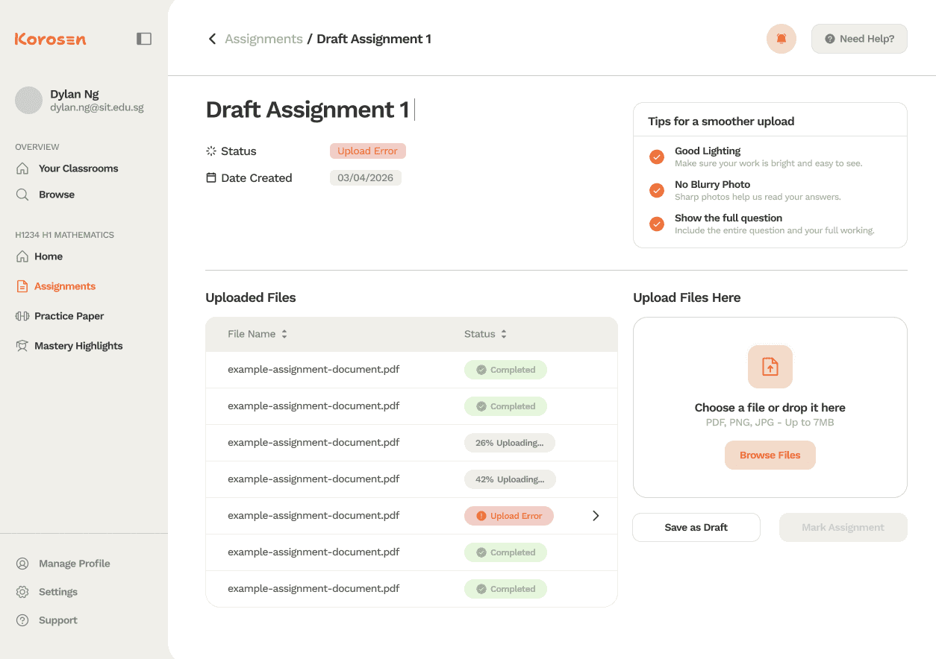Toggle the No Blurry Photo checkmark
Viewport: 936px width, 659px height.
click(x=656, y=190)
